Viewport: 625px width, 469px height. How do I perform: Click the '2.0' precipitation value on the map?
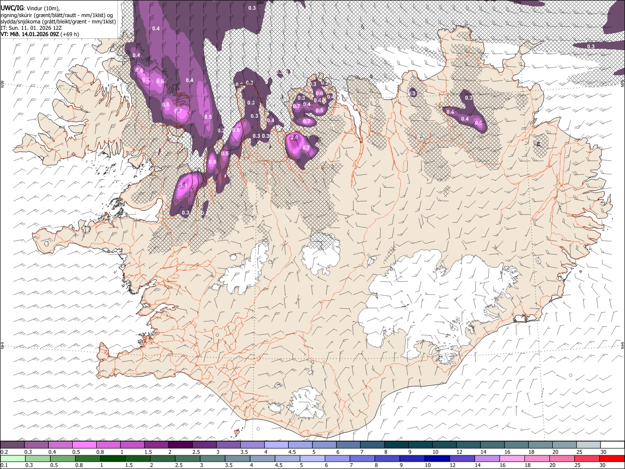click(x=294, y=138)
